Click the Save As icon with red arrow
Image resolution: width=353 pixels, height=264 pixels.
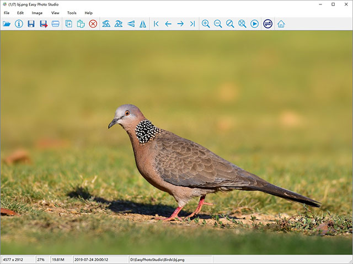pos(43,24)
